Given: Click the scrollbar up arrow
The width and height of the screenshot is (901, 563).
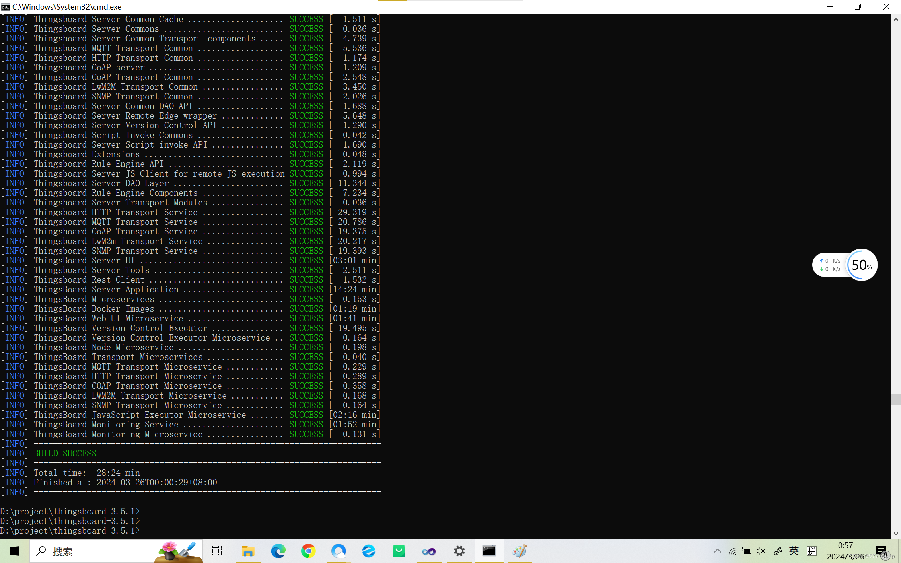Looking at the screenshot, I should [x=896, y=19].
